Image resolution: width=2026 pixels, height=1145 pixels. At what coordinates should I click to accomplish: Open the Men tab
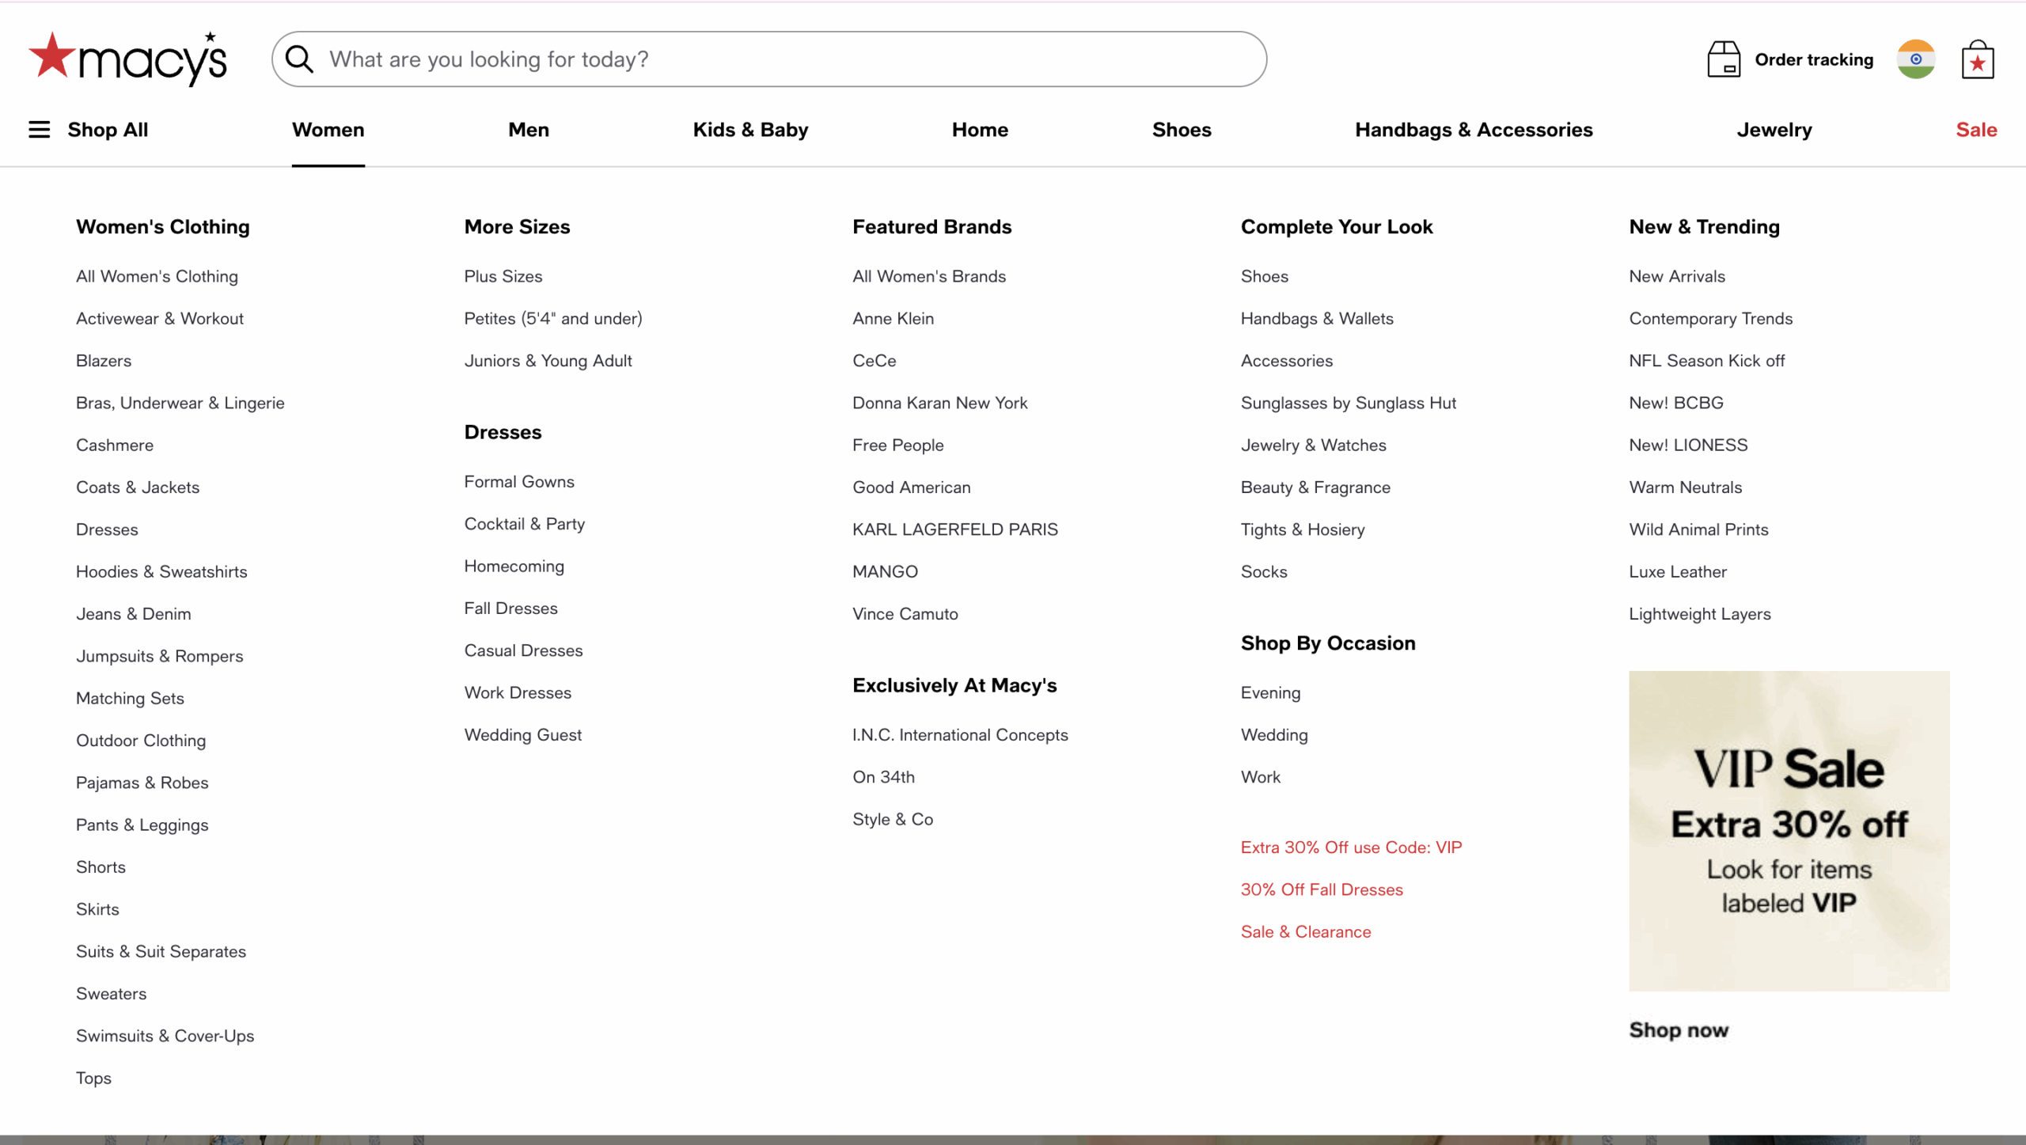coord(529,130)
